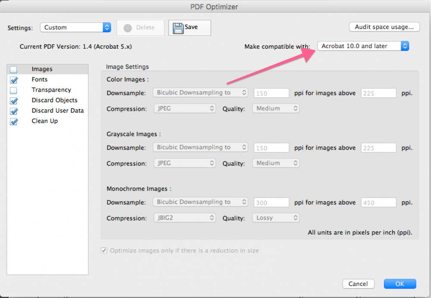The height and width of the screenshot is (298, 431).
Task: Open the Color Images Compression dropdown
Action: click(184, 109)
